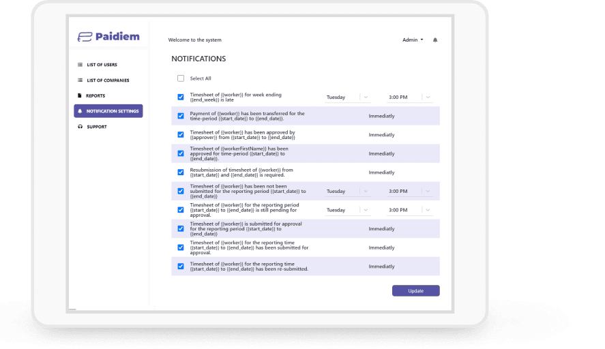
Task: Click the Reports document icon
Action: coord(80,95)
